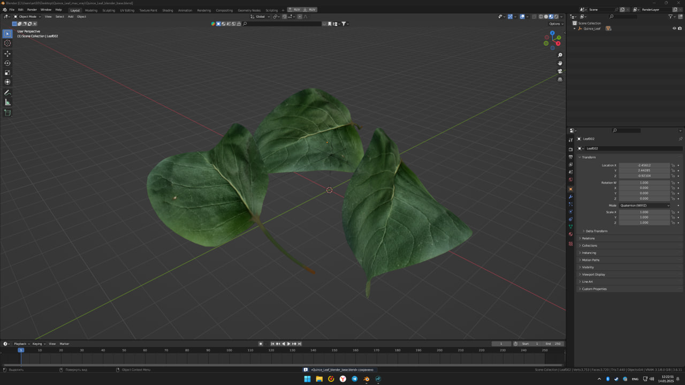
Task: Open the Object Mode dropdown
Action: pyautogui.click(x=28, y=17)
